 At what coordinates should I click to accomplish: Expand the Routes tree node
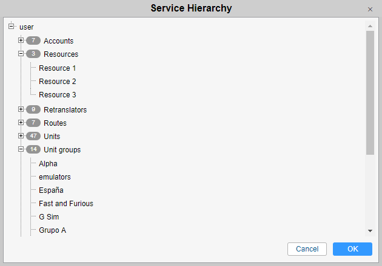tap(21, 123)
